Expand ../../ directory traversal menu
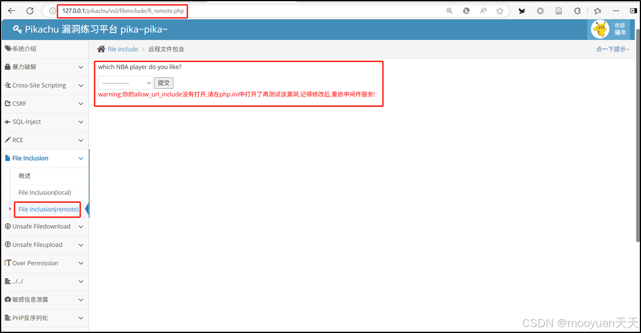 45,281
